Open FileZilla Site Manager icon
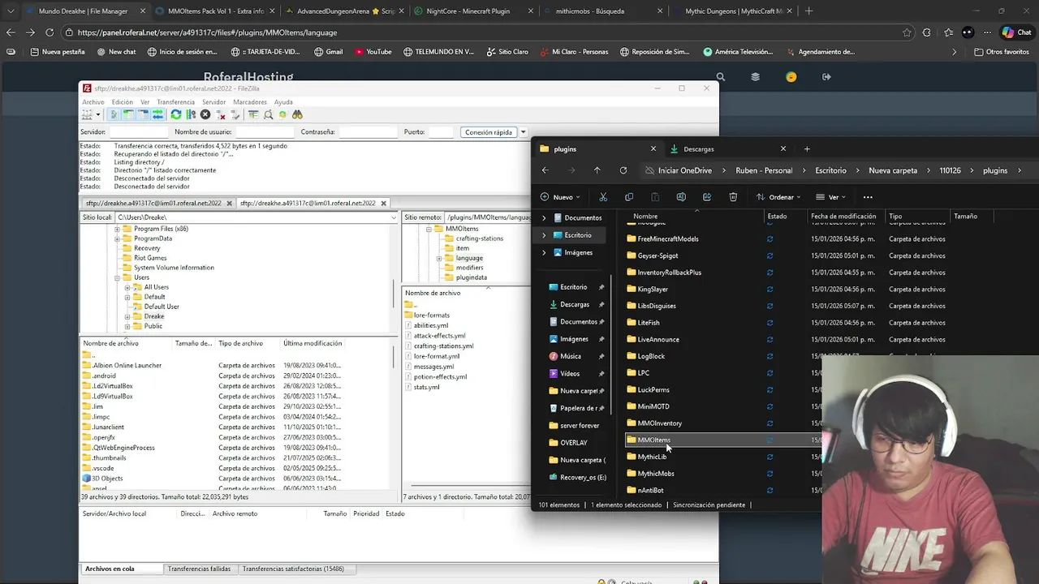The width and height of the screenshot is (1039, 584). click(x=87, y=114)
